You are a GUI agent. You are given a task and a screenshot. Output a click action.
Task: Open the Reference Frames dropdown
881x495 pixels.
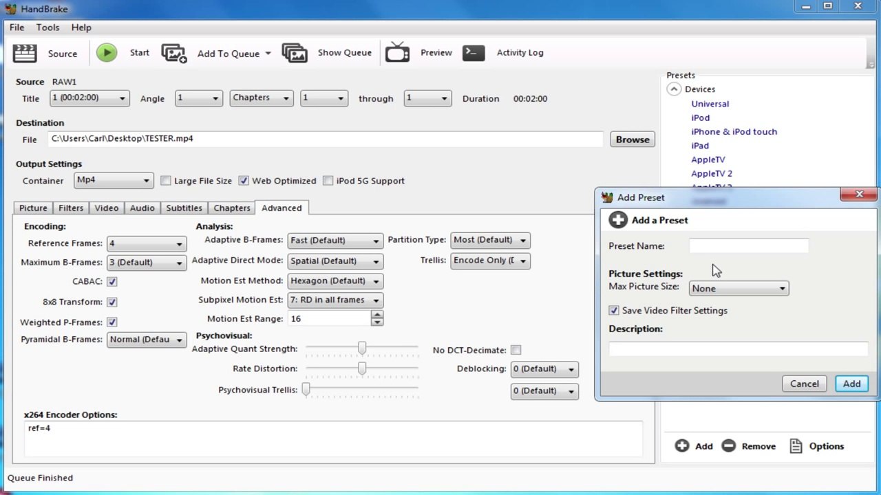(x=146, y=243)
